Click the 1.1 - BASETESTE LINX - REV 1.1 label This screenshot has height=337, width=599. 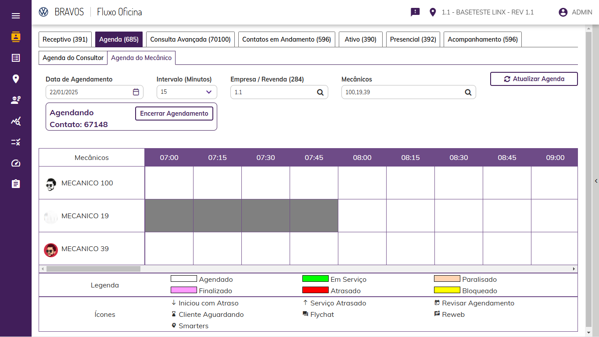point(488,12)
